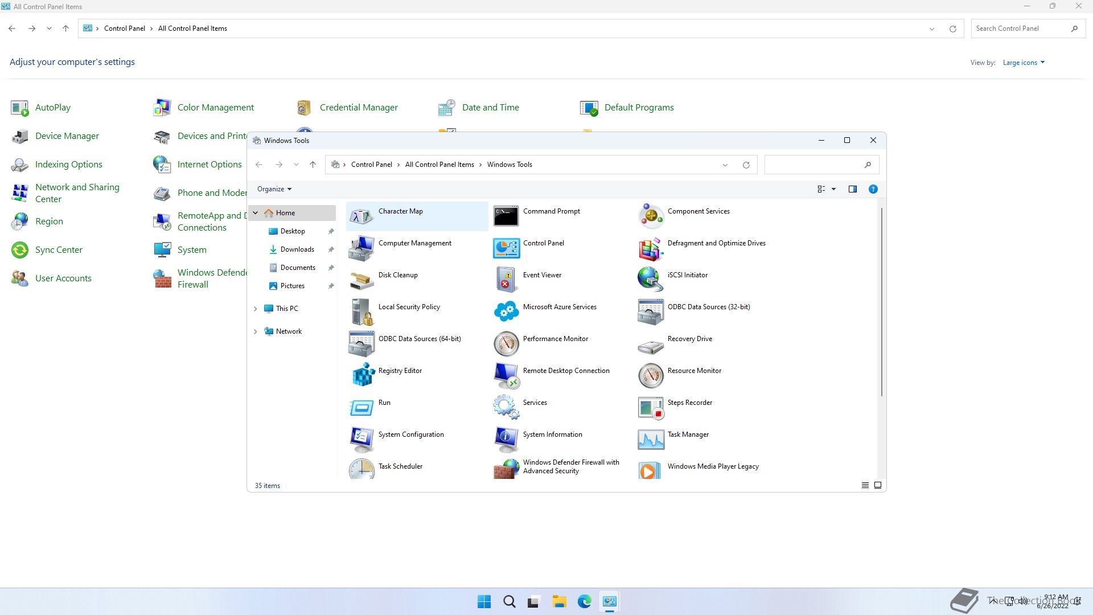Image resolution: width=1093 pixels, height=615 pixels.
Task: Open the Registry Editor icon
Action: pyautogui.click(x=362, y=375)
